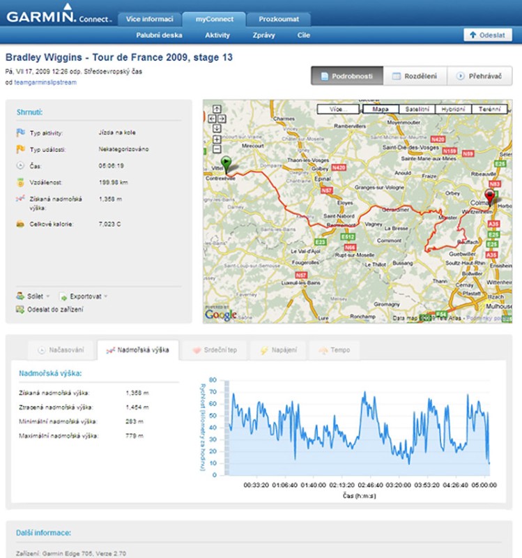Click the red finish marker on map
This screenshot has height=558, width=522.
(x=490, y=197)
